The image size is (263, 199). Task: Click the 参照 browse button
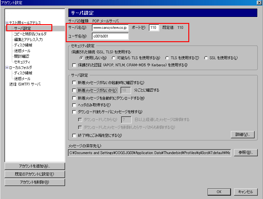click(x=246, y=153)
